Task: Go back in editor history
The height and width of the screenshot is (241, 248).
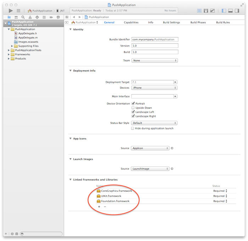Action: (x=74, y=17)
